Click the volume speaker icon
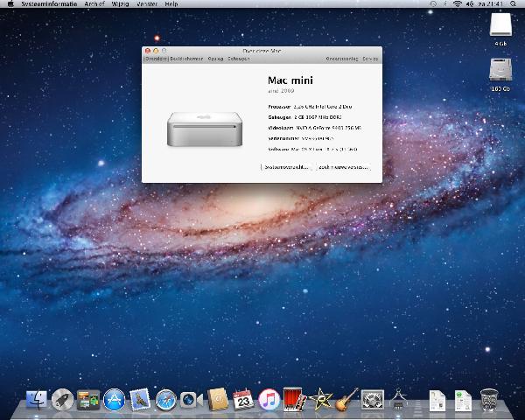525x420 pixels. coord(470,3)
